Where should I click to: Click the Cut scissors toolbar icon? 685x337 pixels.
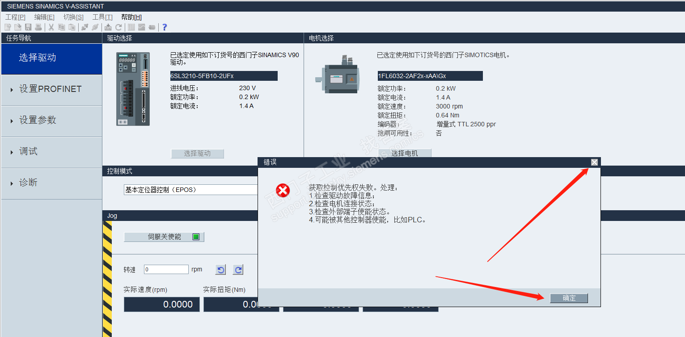(51, 27)
